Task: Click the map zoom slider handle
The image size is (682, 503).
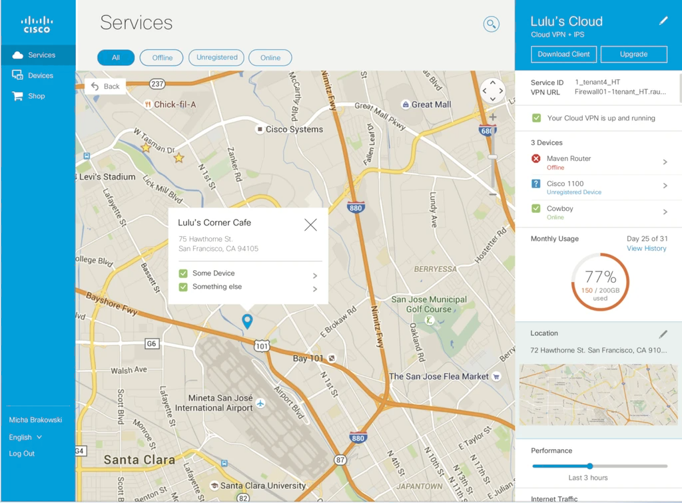Action: 492,157
